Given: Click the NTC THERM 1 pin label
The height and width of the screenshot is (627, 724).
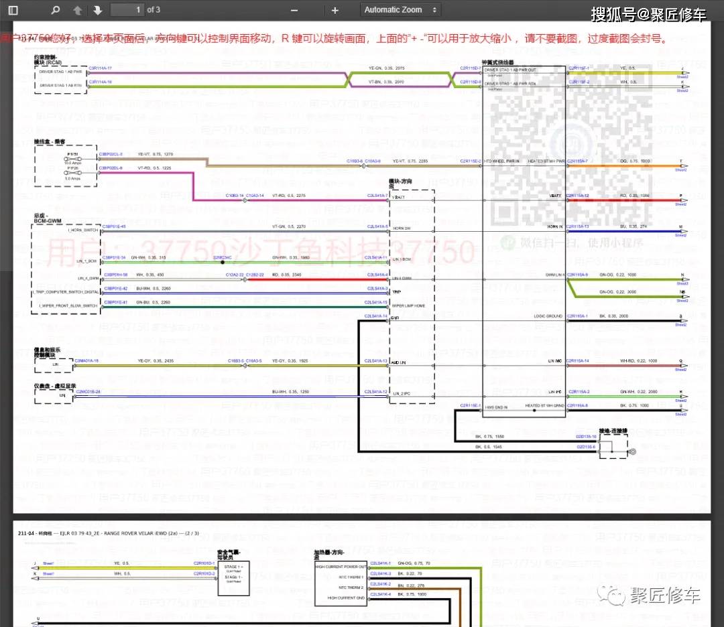Looking at the screenshot, I should click(x=351, y=577).
